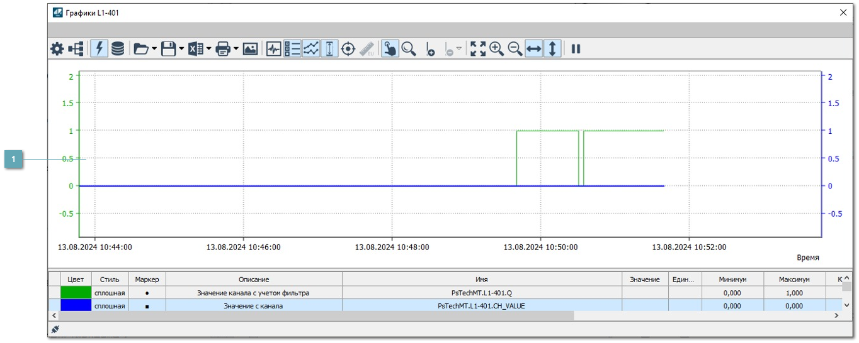Screen dimensions: 859x343
Task: Toggle the legend list display button
Action: point(292,49)
